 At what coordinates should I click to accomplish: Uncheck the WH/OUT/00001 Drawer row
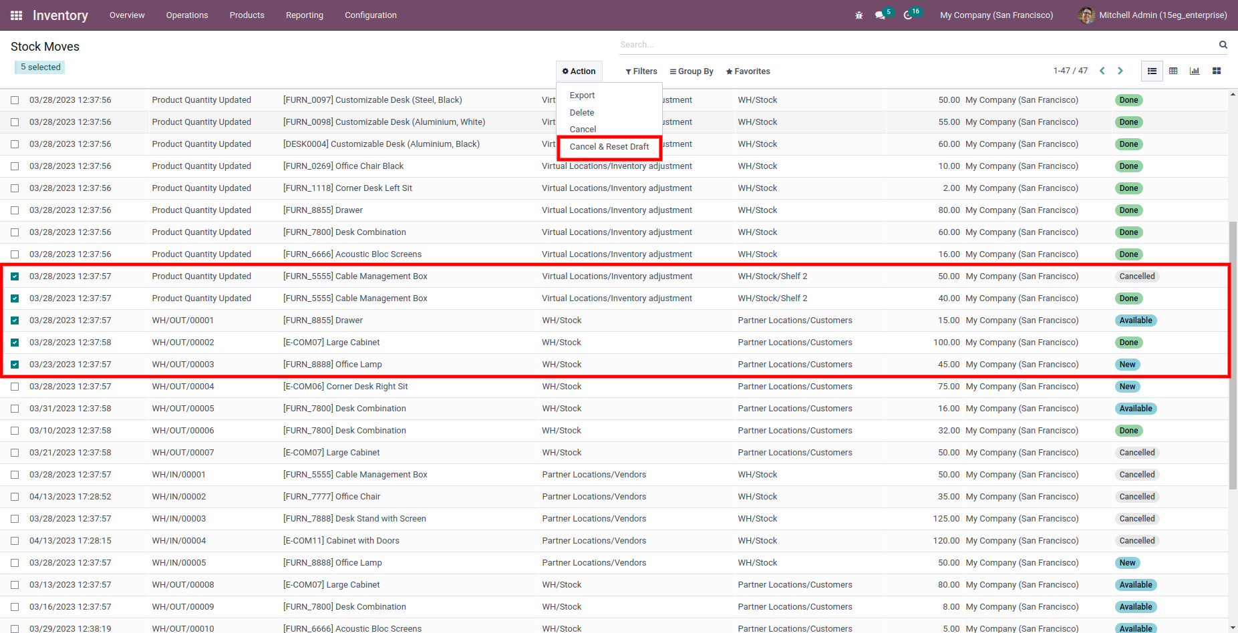(15, 321)
